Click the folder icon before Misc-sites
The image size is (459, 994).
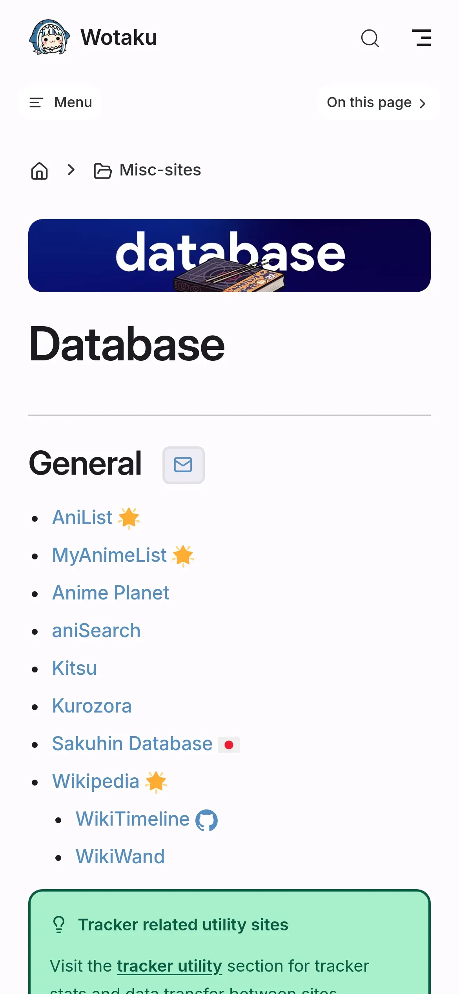pyautogui.click(x=102, y=171)
